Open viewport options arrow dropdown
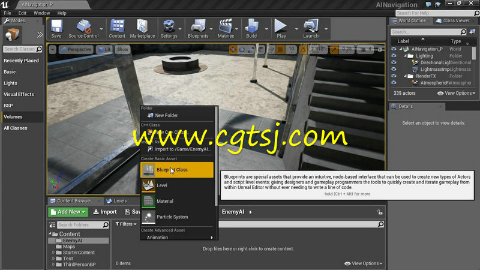Viewport: 480px width, 270px height. tap(53, 50)
